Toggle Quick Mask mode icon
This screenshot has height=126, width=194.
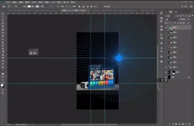pos(3,90)
